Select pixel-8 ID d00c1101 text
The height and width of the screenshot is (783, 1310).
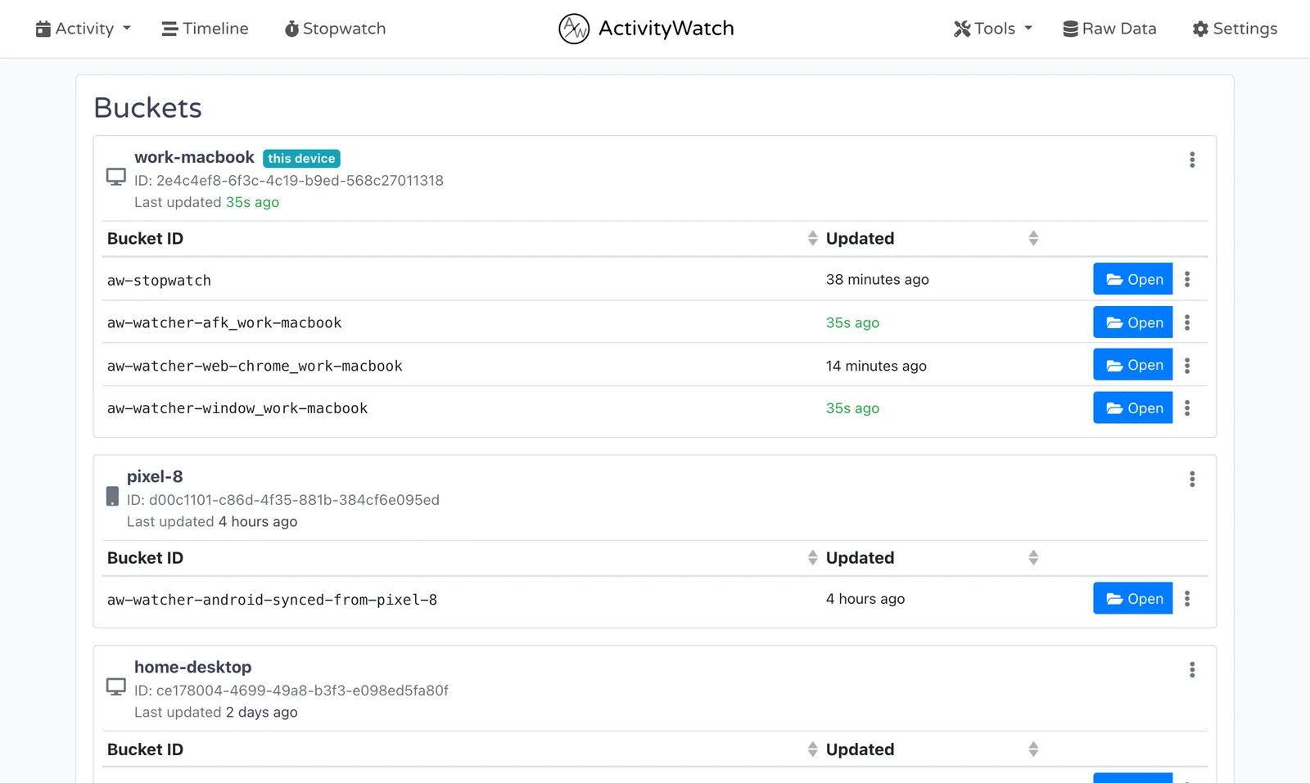283,499
